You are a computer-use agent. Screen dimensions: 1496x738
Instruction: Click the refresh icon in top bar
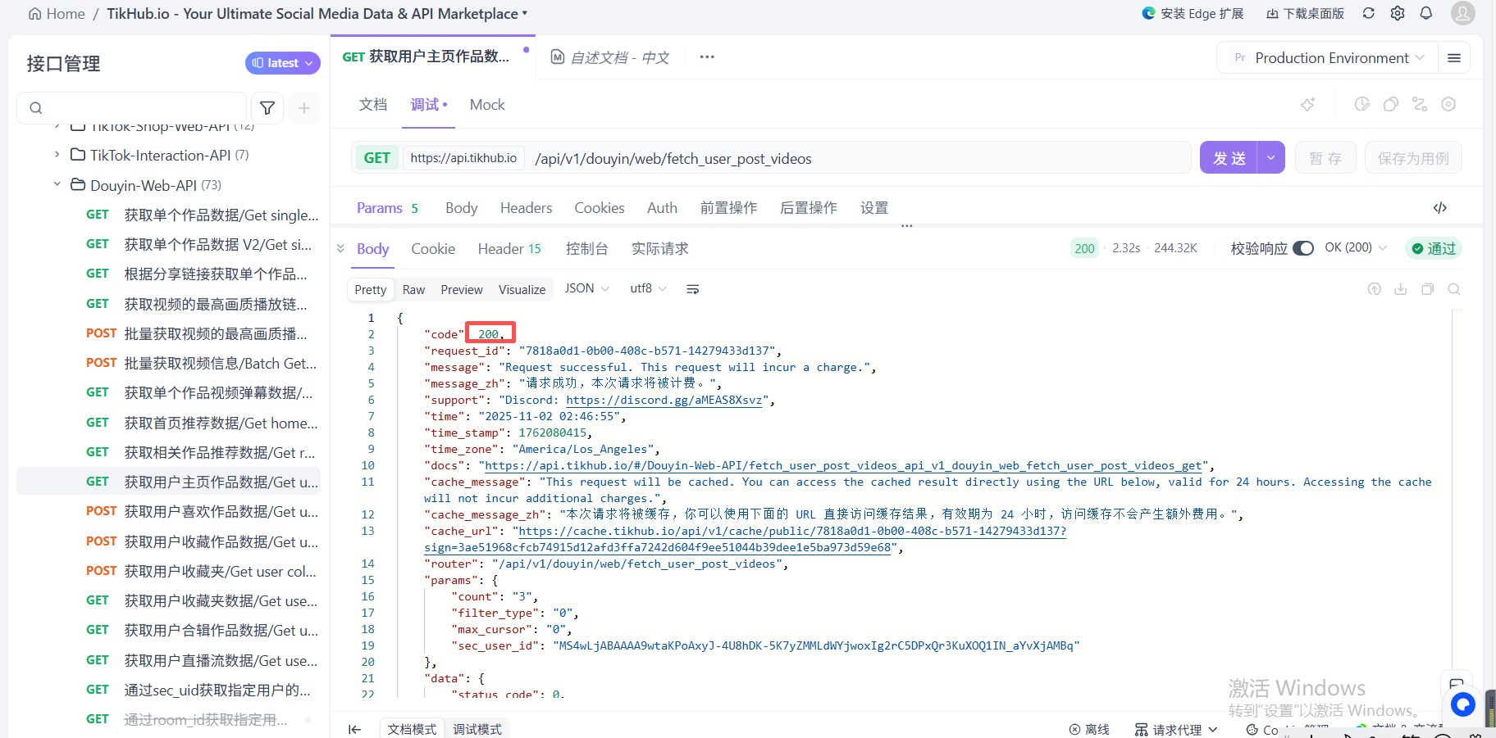coord(1369,13)
